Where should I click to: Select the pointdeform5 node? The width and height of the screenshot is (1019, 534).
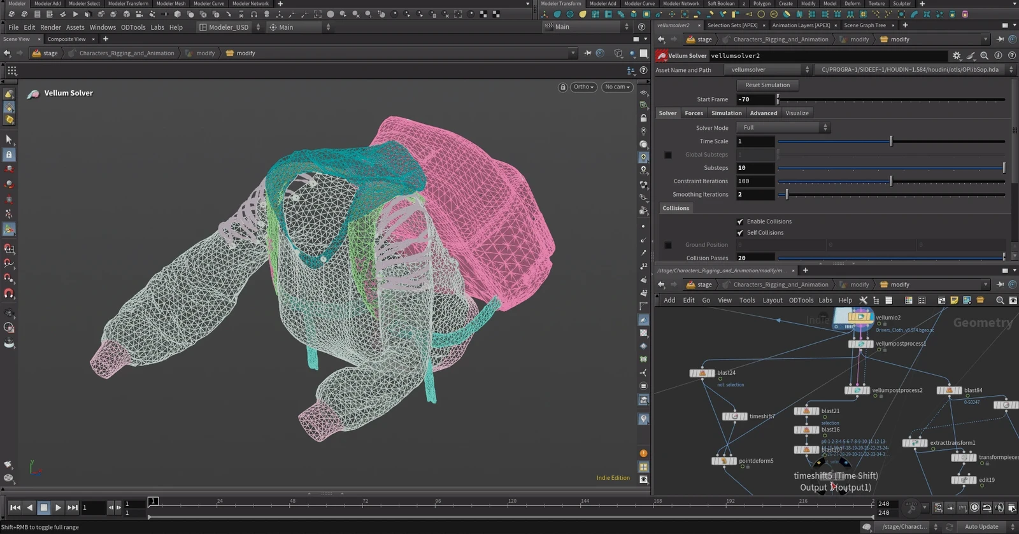(723, 461)
